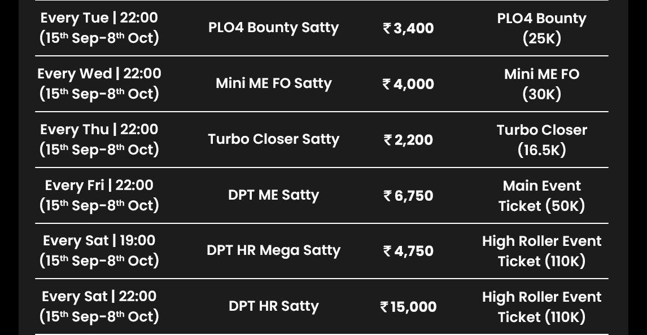The width and height of the screenshot is (647, 335).
Task: Click Every Tue 22:00 schedule cell
Action: 99,28
